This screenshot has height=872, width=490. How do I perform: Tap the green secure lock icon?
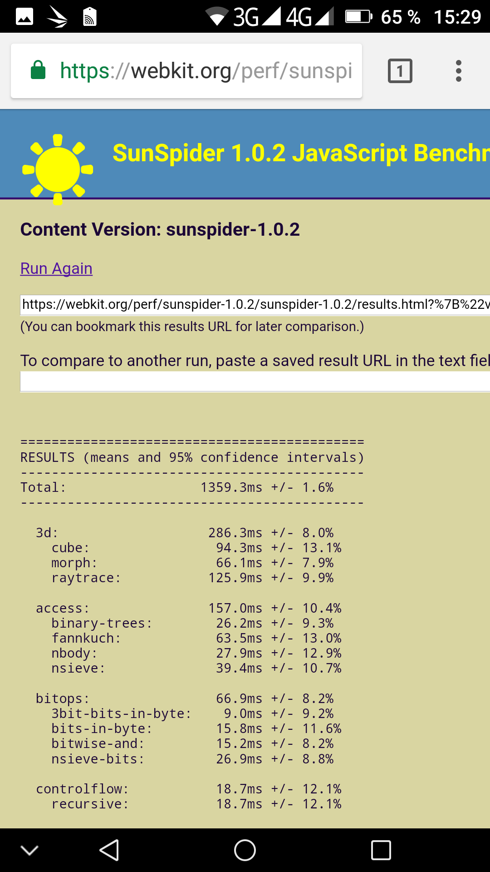38,70
